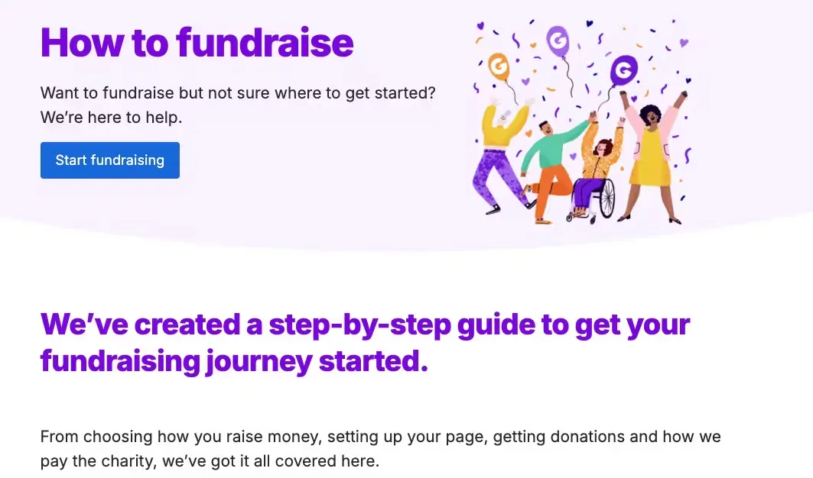Click the "fundraising journey started." heading line
Viewport: 813px width, 478px height.
tap(233, 360)
